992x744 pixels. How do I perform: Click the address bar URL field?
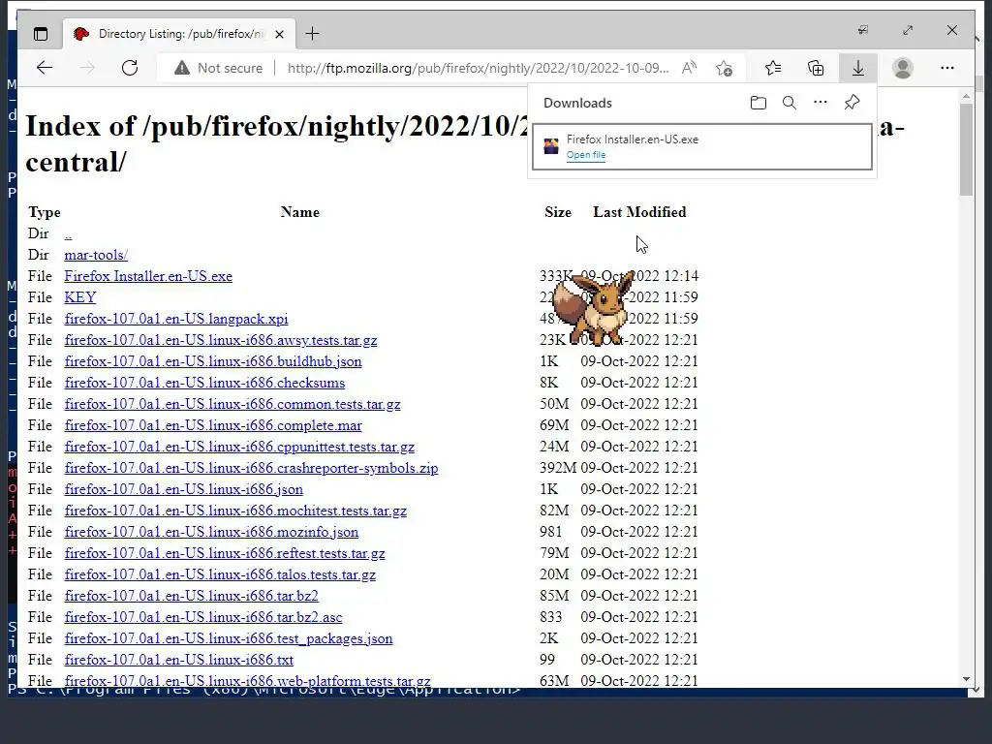tap(478, 68)
